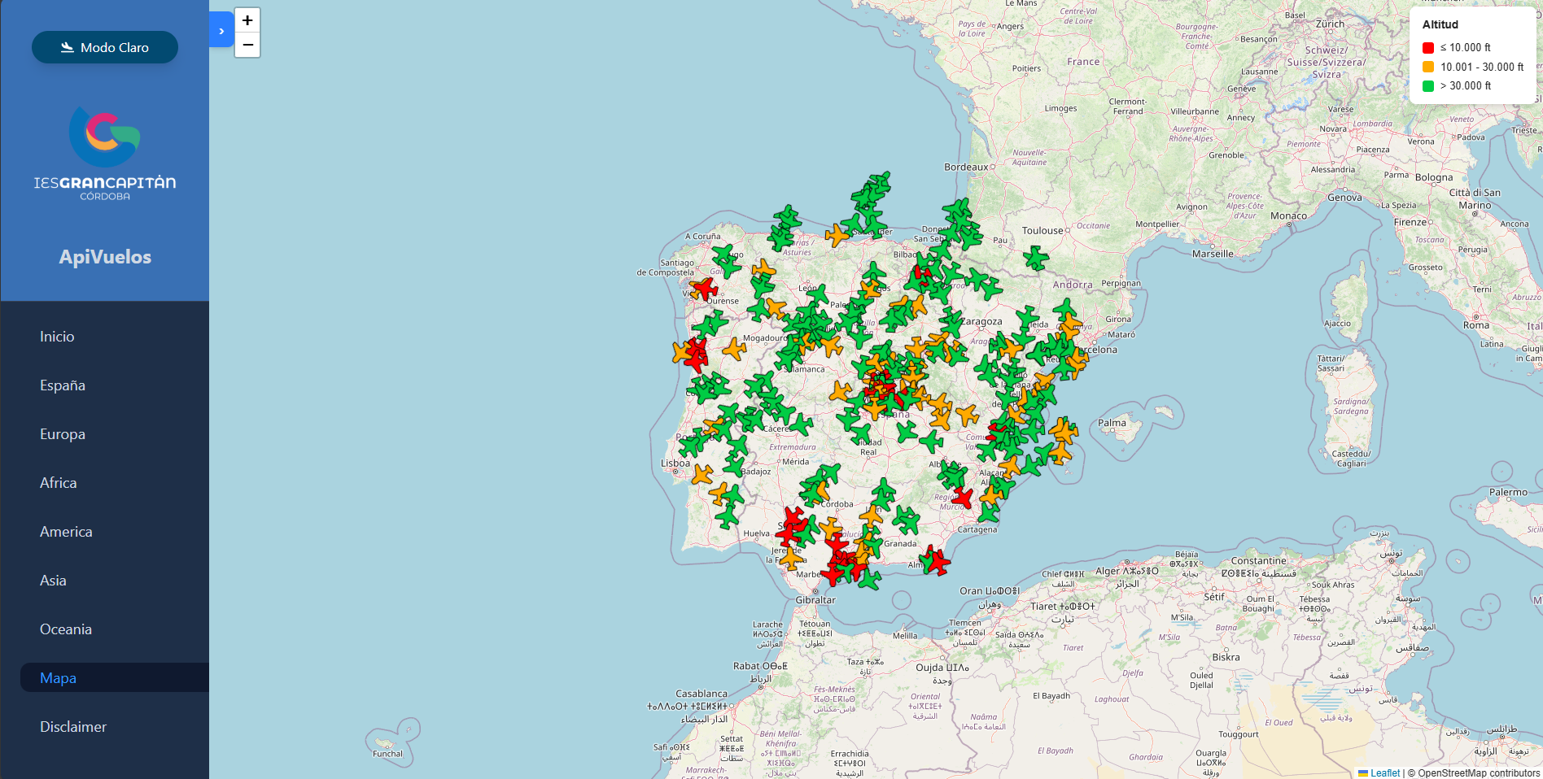The height and width of the screenshot is (779, 1543).
Task: Click the green plane above Cartagena
Action: pyautogui.click(x=988, y=512)
